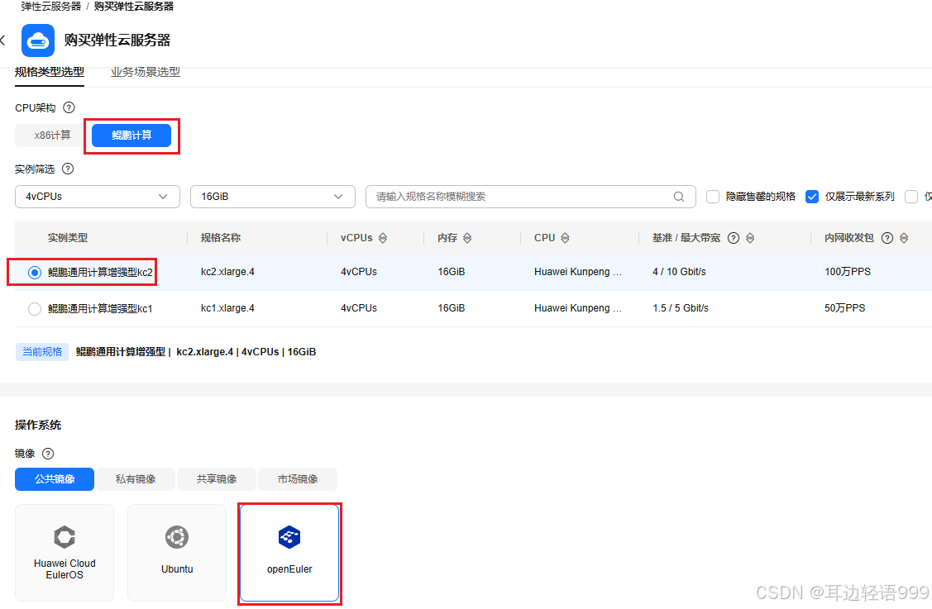Choose the Huawei Cloud EulerOS image card
Image resolution: width=932 pixels, height=609 pixels.
65,553
